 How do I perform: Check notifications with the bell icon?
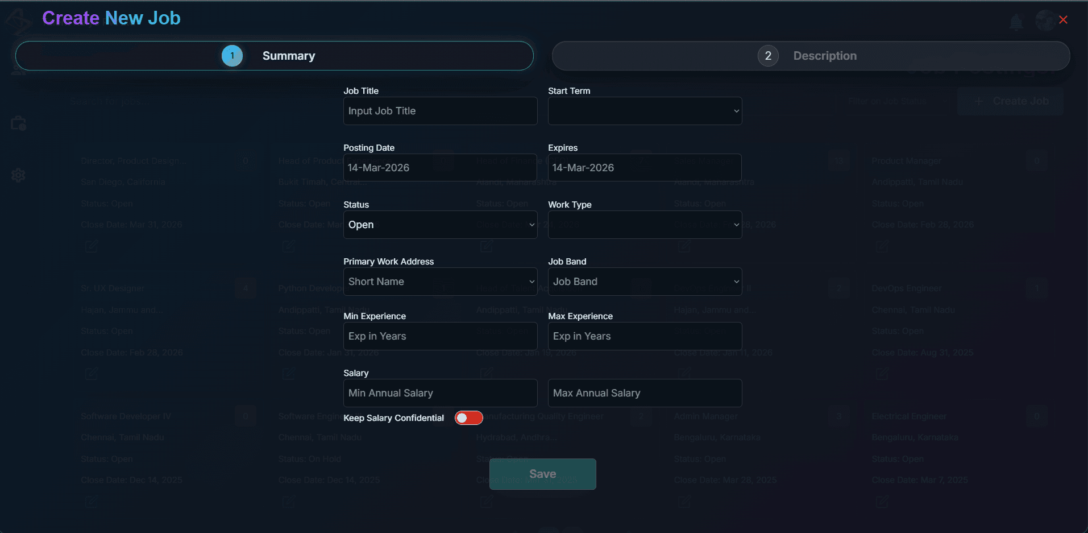(x=1017, y=22)
